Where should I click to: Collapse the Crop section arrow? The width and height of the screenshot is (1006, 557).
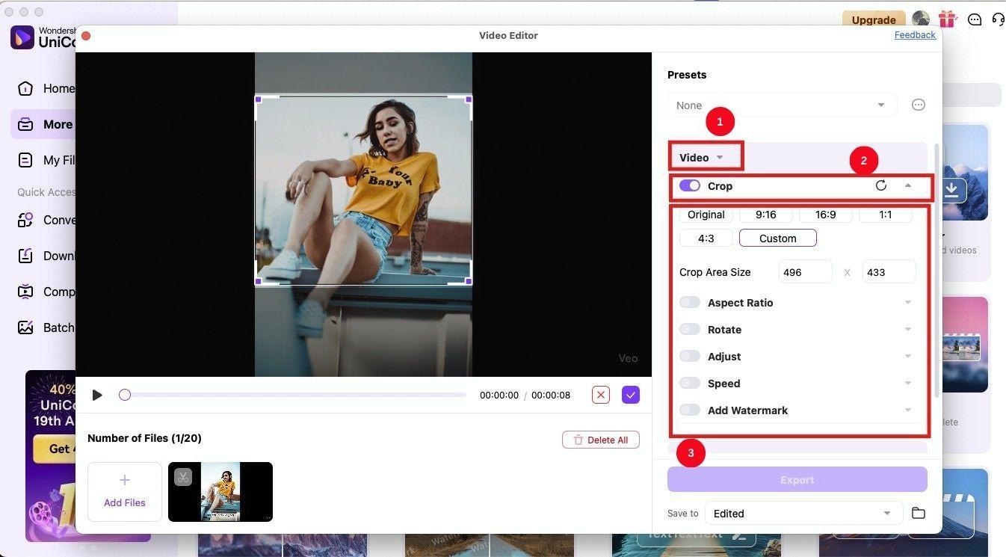click(908, 185)
